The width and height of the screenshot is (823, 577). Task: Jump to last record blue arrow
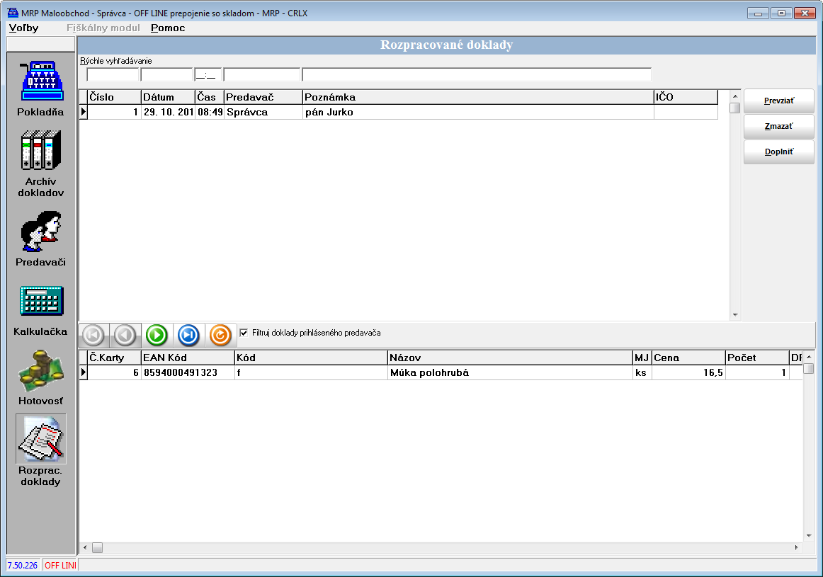188,334
